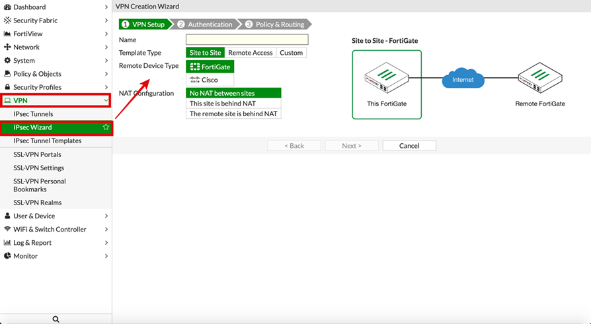This screenshot has height=324, width=591.
Task: Expand the Log & Report chevron
Action: click(106, 242)
